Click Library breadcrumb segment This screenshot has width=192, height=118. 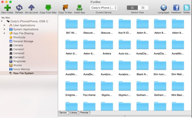pos(73,113)
